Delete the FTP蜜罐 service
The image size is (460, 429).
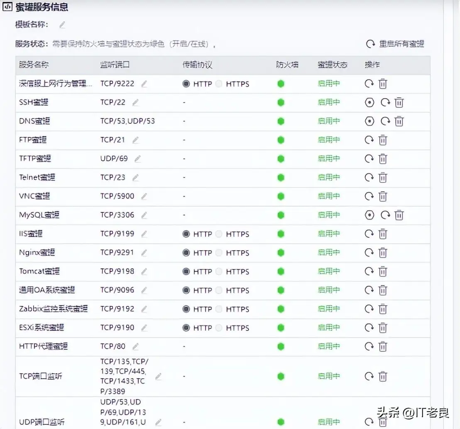coord(382,140)
